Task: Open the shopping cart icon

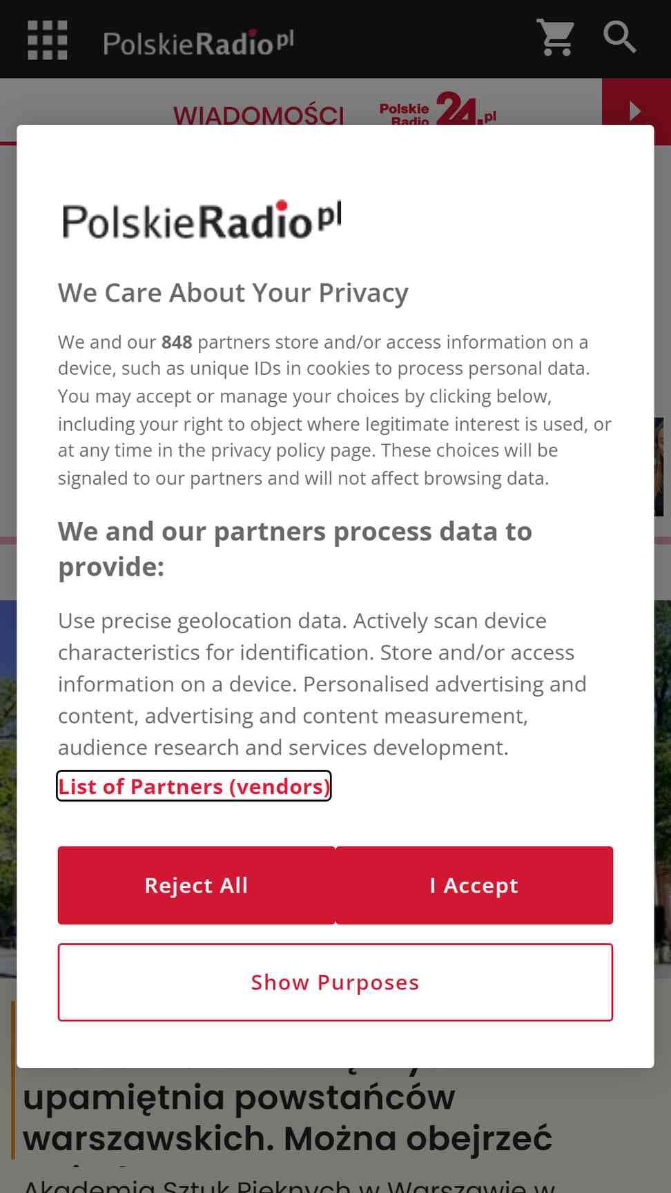Action: click(x=556, y=37)
